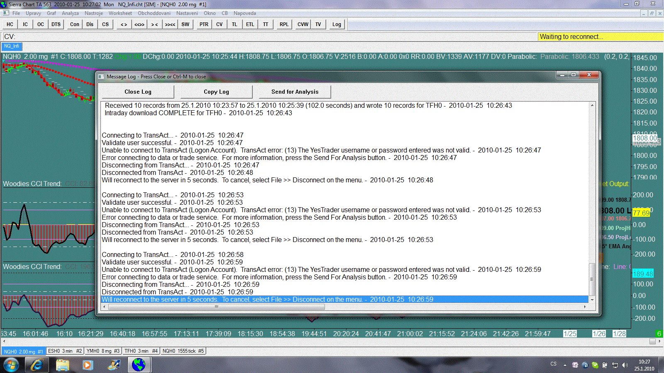Screen dimensions: 664x373
Task: Click the <<>> toolbar button
Action: pyautogui.click(x=139, y=24)
